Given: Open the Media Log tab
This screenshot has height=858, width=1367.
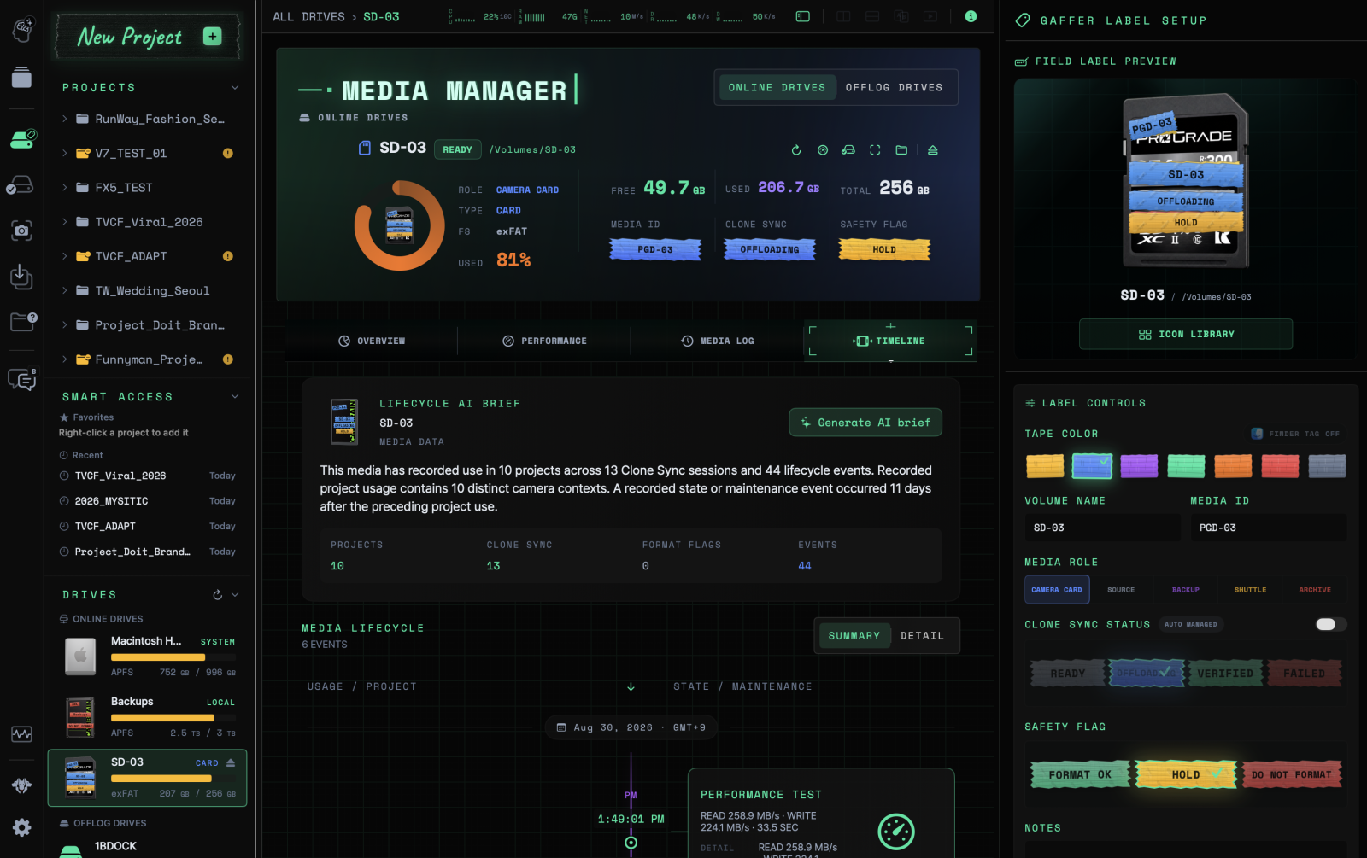Looking at the screenshot, I should click(x=718, y=341).
